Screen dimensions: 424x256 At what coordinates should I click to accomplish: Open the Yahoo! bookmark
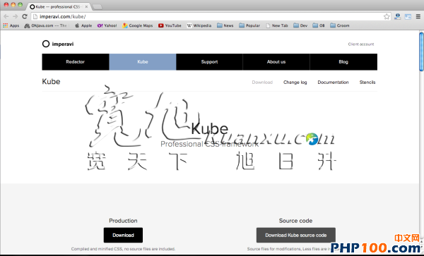coord(107,25)
